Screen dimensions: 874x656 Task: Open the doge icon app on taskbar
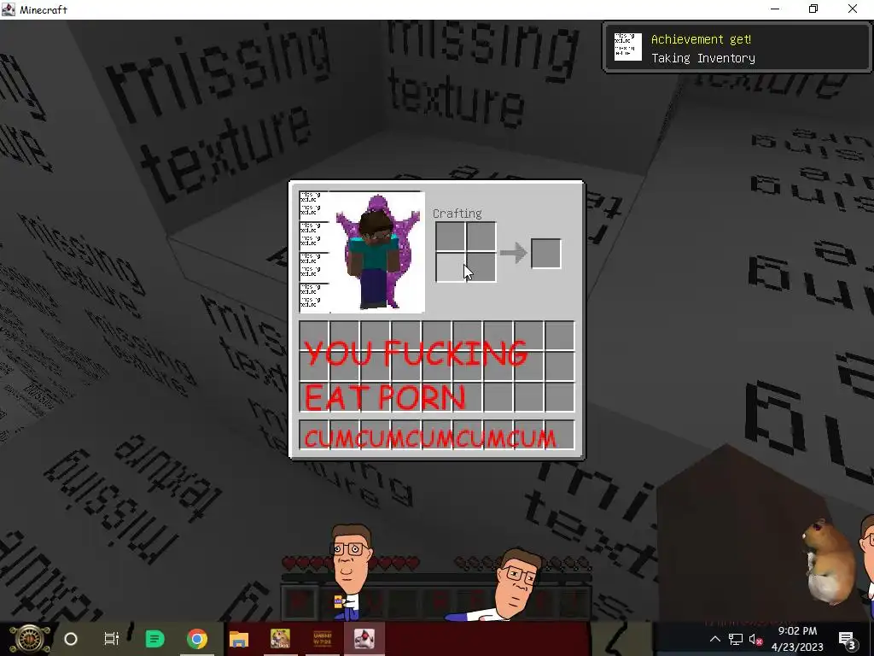coord(280,639)
